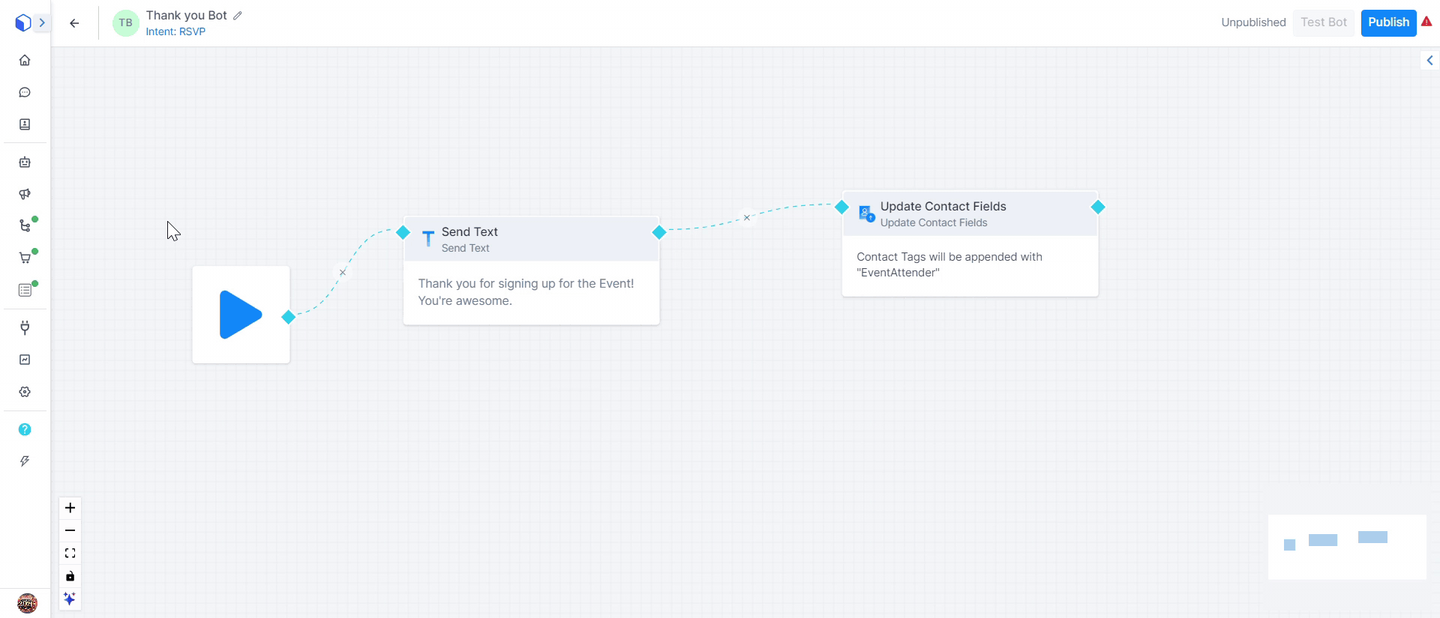Screen dimensions: 1440x618
Task: Select the Send Text node
Action: [531, 240]
